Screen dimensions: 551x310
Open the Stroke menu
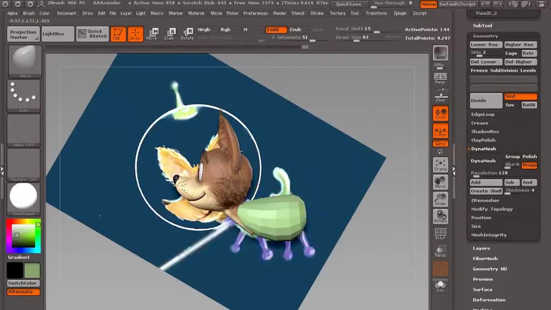[317, 13]
